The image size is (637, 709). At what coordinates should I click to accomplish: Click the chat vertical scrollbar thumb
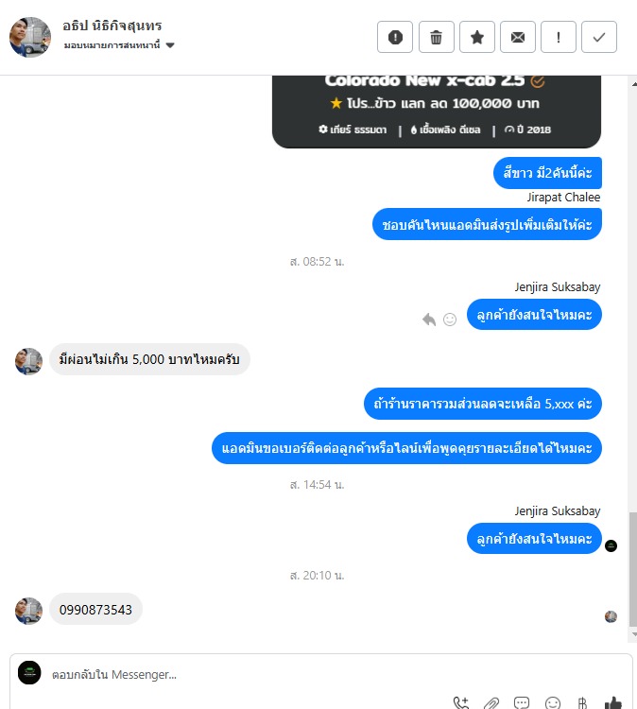tap(633, 569)
